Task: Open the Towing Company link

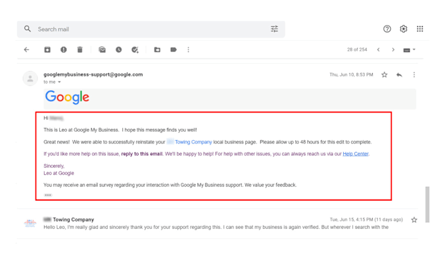Action: click(193, 142)
